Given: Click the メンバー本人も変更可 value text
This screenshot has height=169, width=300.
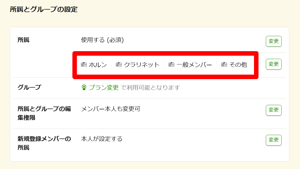Looking at the screenshot, I should click(x=111, y=109).
